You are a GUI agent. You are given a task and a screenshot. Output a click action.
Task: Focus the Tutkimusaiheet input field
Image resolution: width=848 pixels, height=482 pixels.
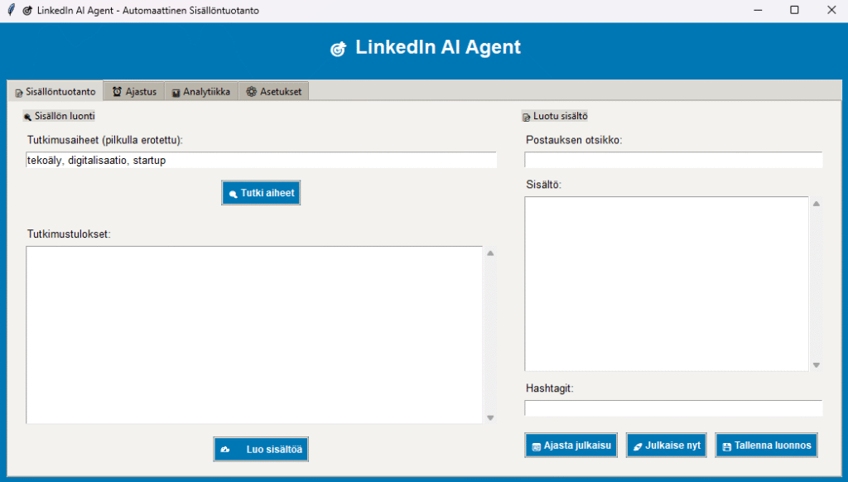click(x=261, y=161)
